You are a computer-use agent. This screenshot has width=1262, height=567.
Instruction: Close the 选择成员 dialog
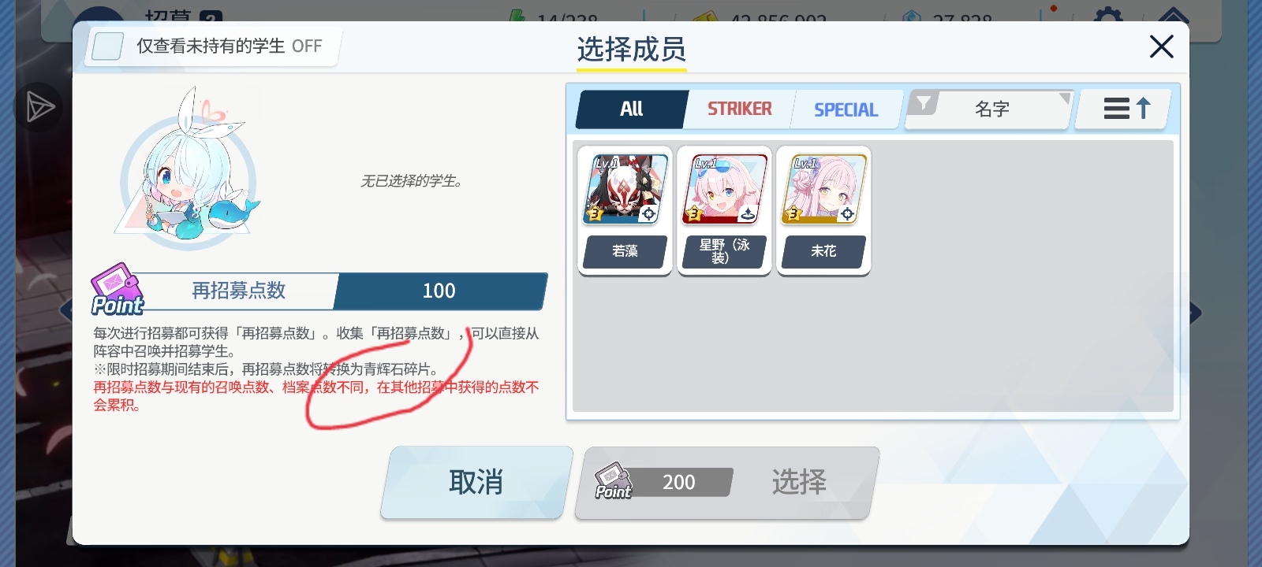click(x=1161, y=46)
